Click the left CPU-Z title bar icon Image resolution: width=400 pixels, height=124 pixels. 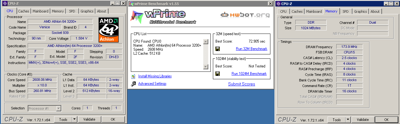pyautogui.click(x=5, y=3)
